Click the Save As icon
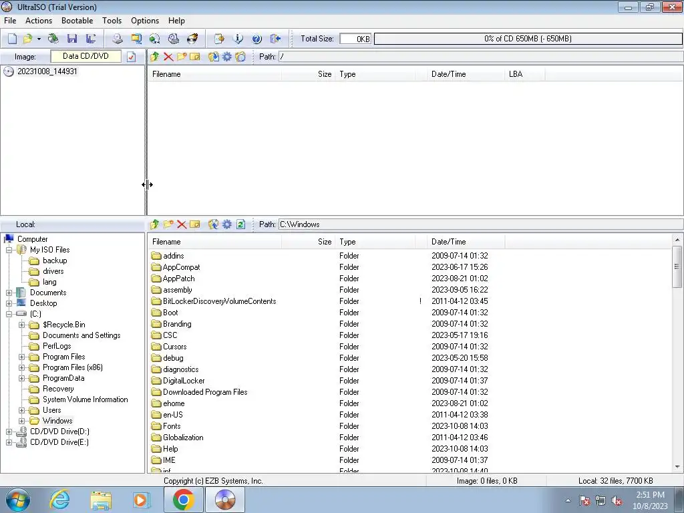The height and width of the screenshot is (513, 684). 90,39
